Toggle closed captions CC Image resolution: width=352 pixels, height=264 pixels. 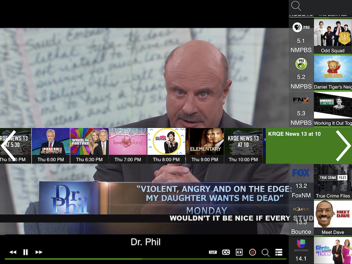pyautogui.click(x=226, y=252)
